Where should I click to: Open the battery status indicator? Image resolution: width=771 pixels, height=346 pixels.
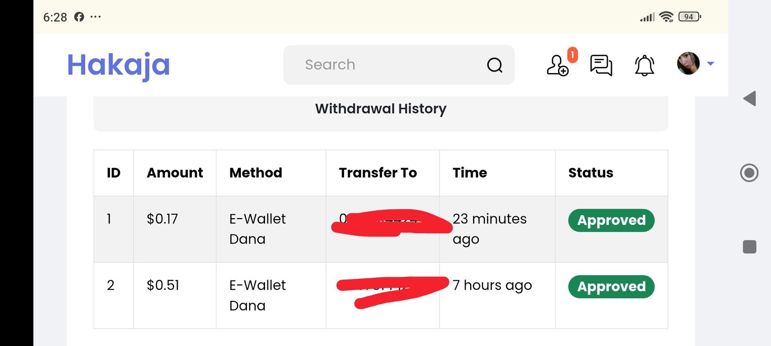coord(689,17)
